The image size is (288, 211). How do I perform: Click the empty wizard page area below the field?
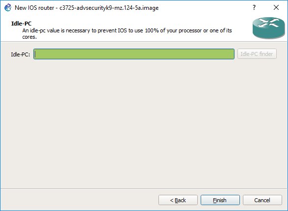pyautogui.click(x=144, y=123)
